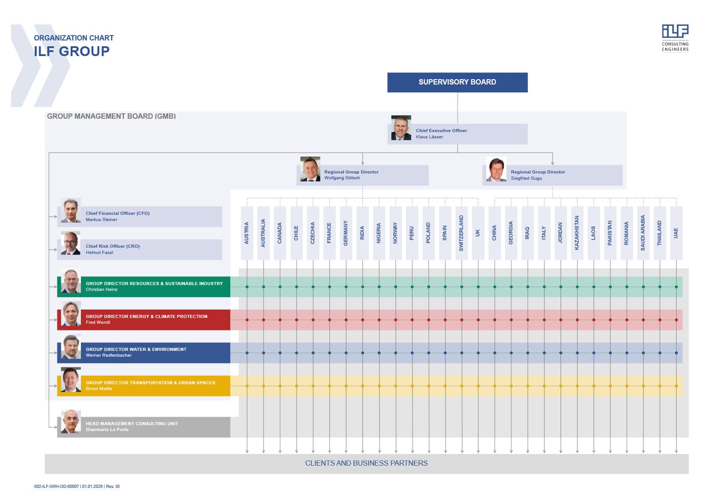Select the JORDAN country column
The width and height of the screenshot is (706, 499).
[561, 233]
